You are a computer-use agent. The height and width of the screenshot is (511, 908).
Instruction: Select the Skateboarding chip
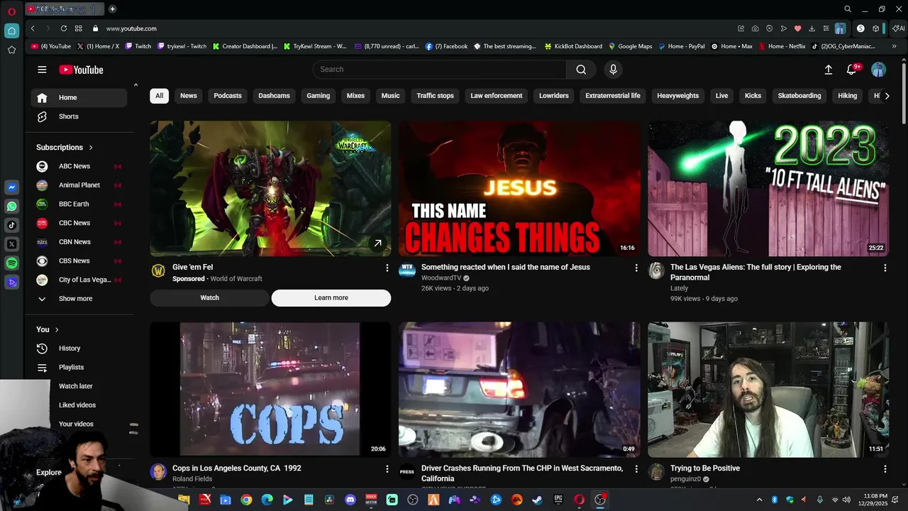pyautogui.click(x=799, y=96)
